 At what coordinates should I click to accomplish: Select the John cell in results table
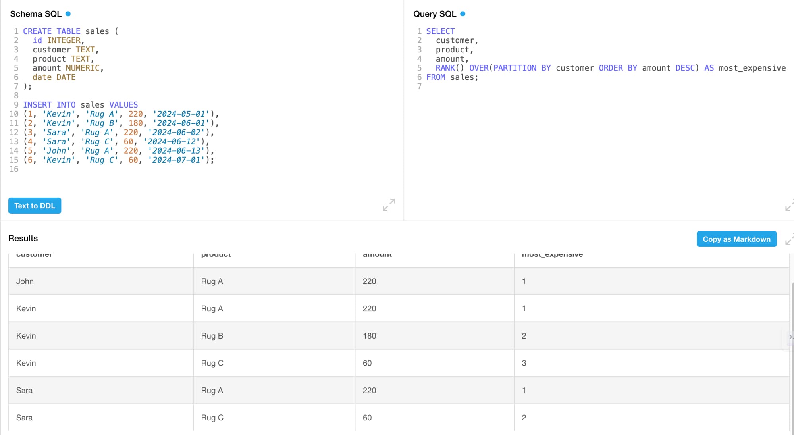[x=25, y=281]
